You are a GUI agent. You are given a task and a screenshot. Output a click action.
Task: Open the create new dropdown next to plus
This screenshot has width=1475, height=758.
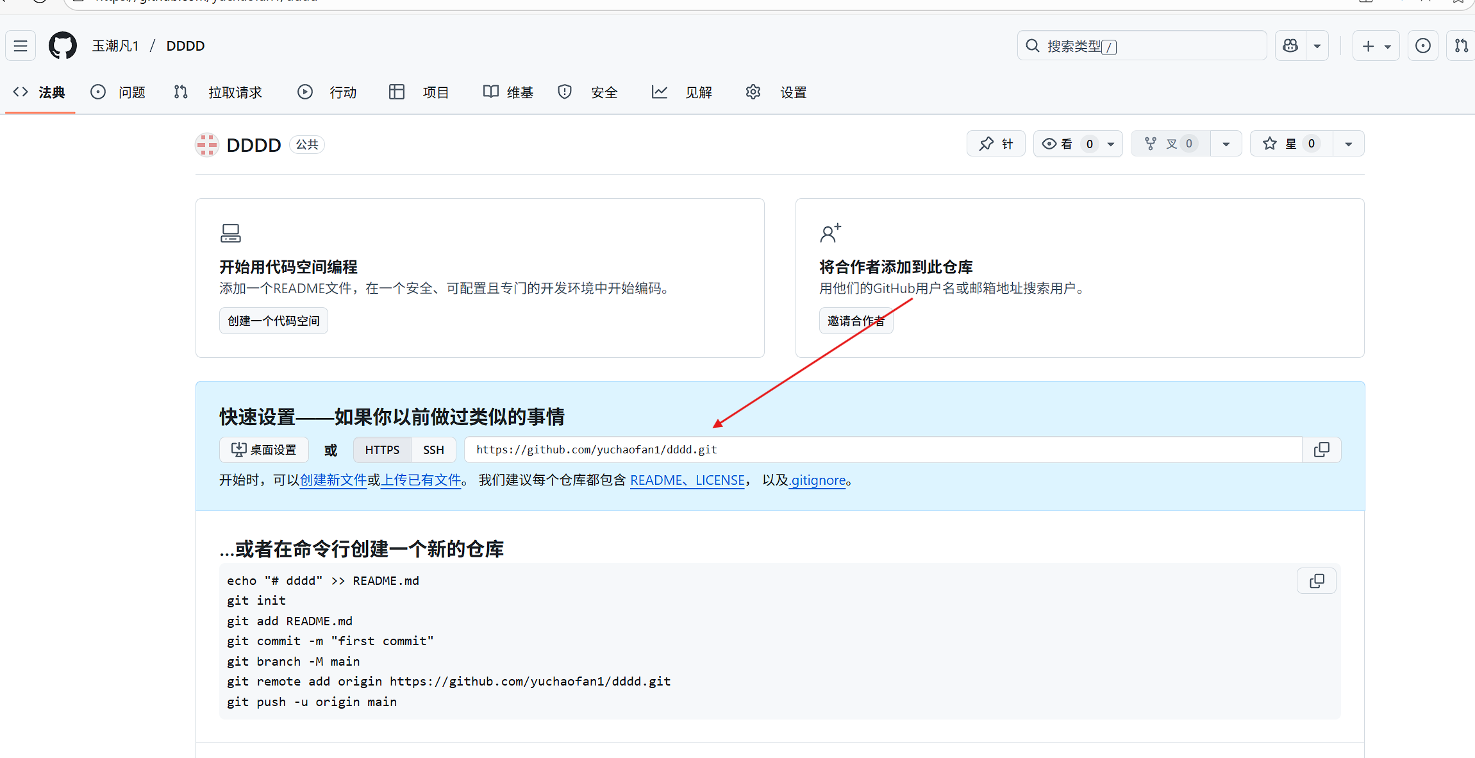point(1387,45)
